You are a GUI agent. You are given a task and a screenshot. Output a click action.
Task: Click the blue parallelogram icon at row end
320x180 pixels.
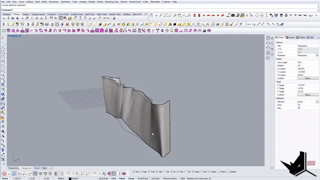click(282, 24)
